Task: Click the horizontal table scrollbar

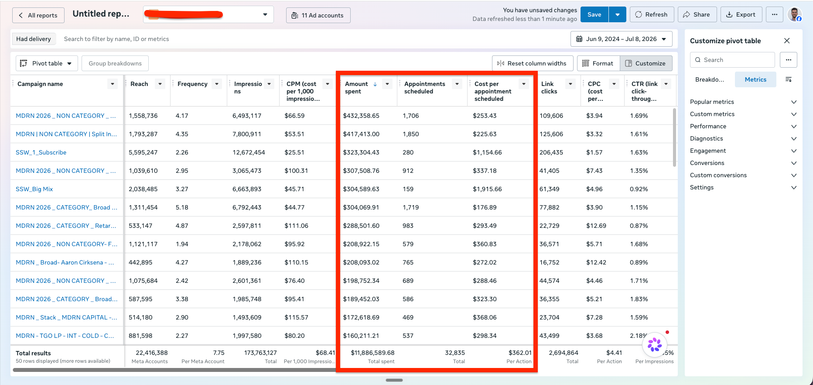Action: tap(174, 370)
